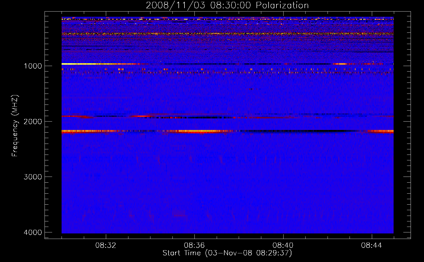Click the 1000 frequency tick label
424x262 pixels.
tap(33, 66)
